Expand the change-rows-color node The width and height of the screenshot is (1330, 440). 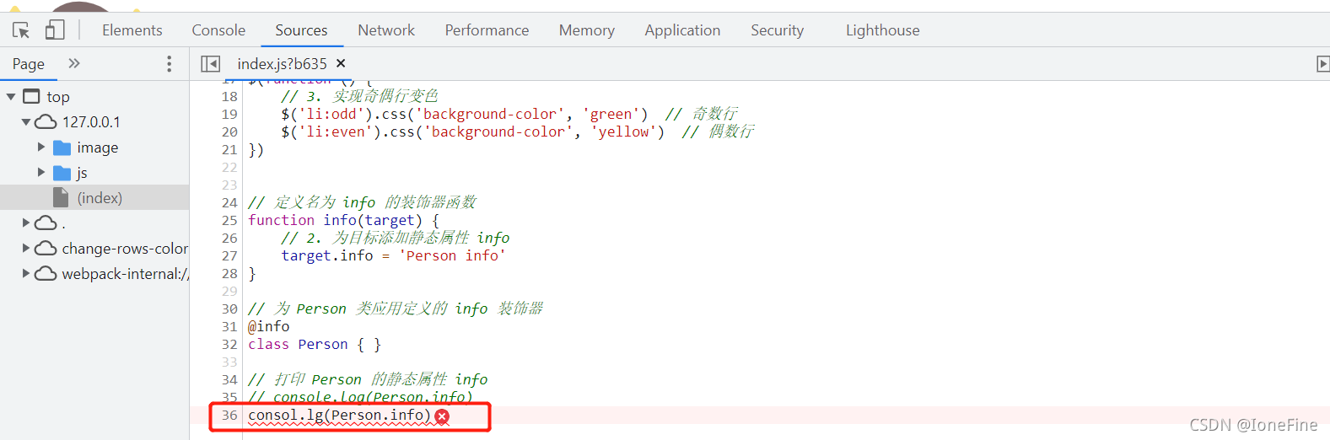26,248
